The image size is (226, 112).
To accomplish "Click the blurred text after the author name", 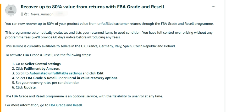I will (x=61, y=14).
